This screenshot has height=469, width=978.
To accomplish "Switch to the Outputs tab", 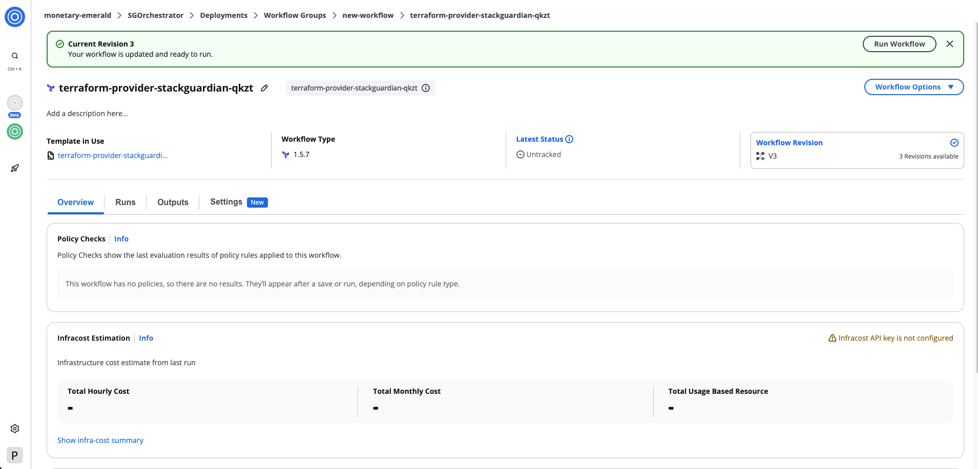I will 173,203.
